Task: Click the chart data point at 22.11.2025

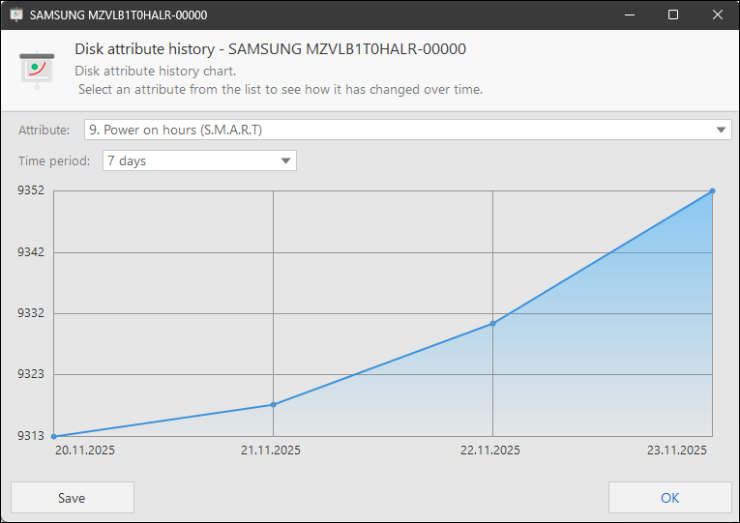Action: [x=493, y=323]
